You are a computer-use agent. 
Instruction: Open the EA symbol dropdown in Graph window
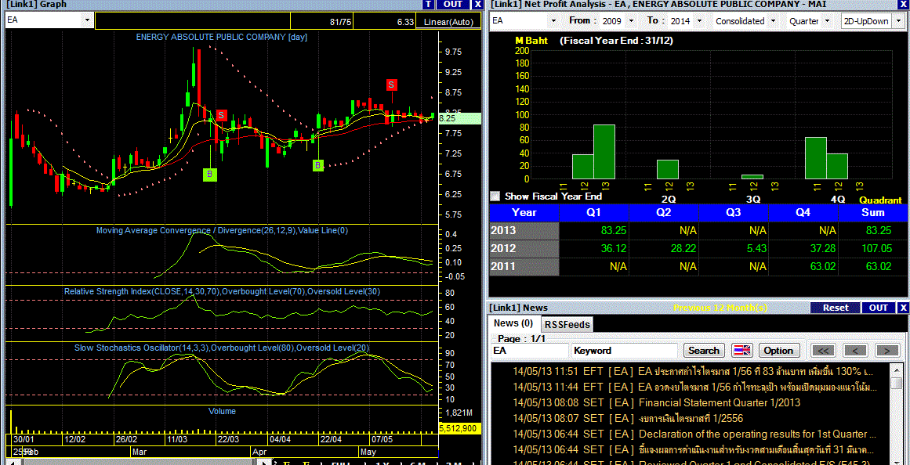coord(88,21)
